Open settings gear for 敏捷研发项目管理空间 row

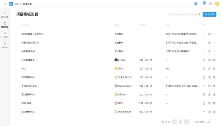point(209,34)
